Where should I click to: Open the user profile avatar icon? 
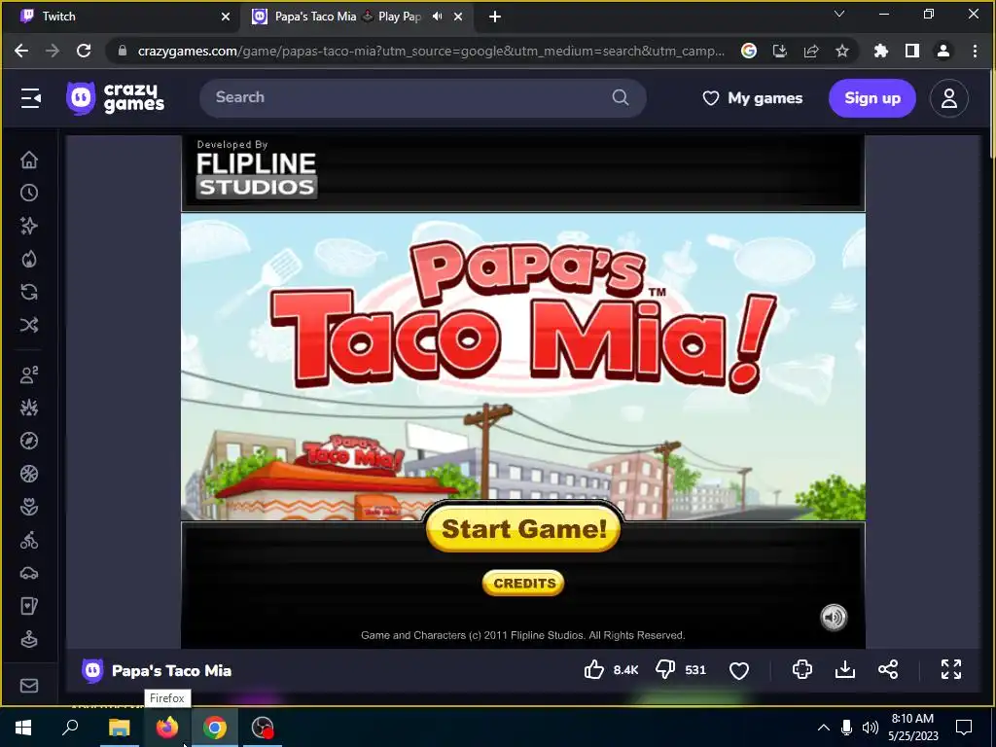[949, 98]
